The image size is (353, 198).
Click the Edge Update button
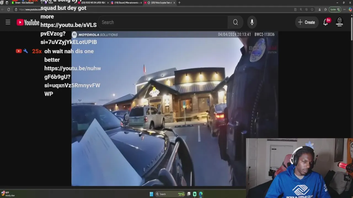(x=335, y=10)
